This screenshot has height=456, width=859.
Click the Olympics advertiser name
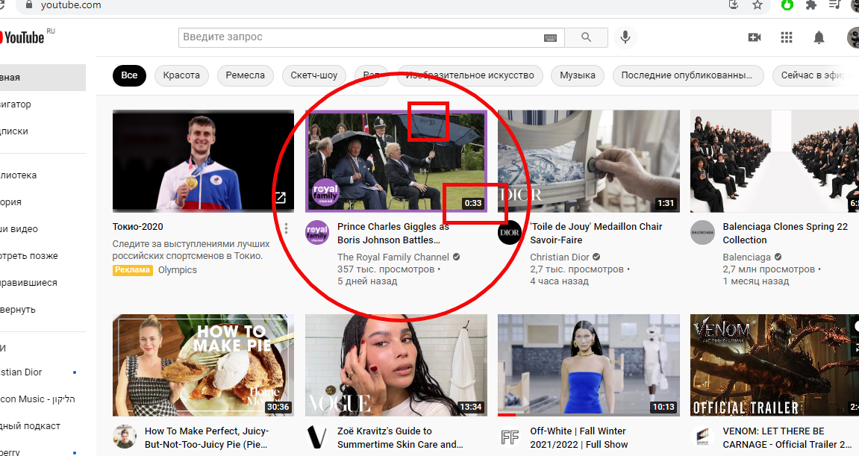pyautogui.click(x=178, y=270)
